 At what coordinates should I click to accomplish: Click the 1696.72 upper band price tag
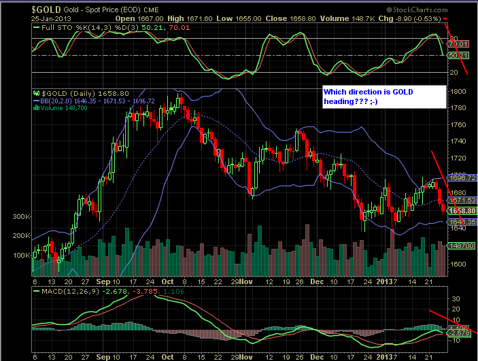click(462, 177)
